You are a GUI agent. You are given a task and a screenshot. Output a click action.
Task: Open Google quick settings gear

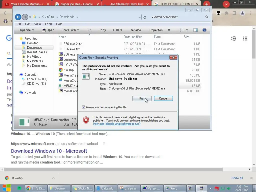[234, 38]
